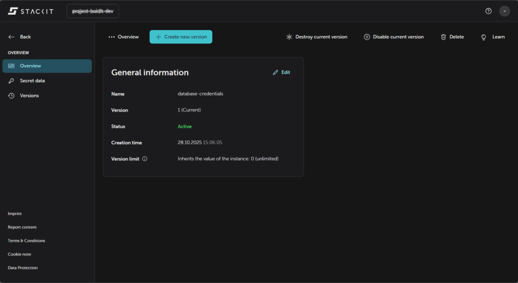Open the Data Protection link

coord(23,268)
